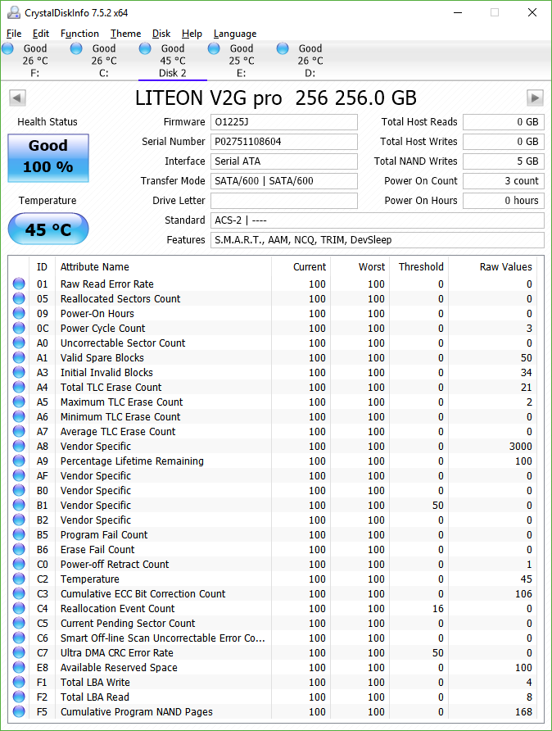552x731 pixels.
Task: Select drive E: status orb
Action: point(214,48)
